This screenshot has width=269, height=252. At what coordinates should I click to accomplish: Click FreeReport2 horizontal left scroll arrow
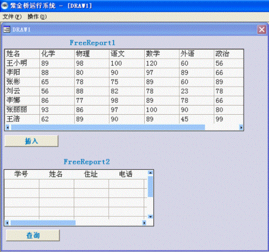tap(7, 223)
